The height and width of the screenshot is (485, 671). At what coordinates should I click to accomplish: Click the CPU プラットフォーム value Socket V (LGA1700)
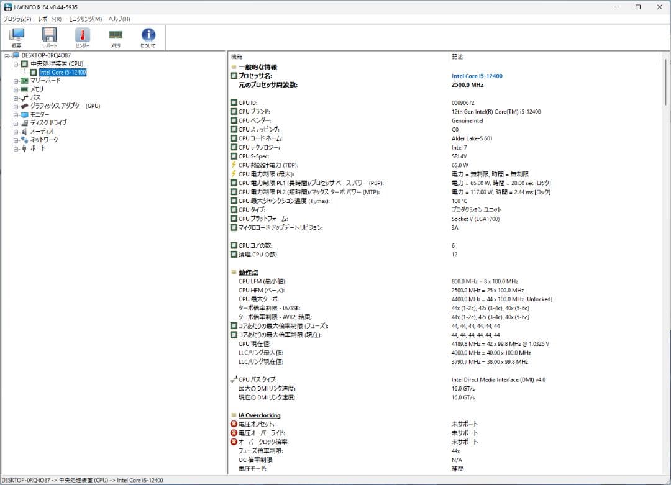tap(475, 219)
